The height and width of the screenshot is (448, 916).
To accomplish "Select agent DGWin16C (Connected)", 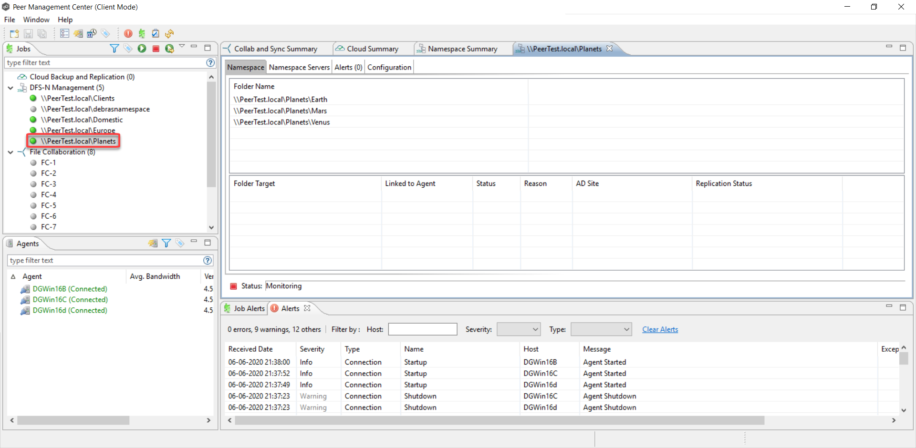I will click(x=70, y=299).
